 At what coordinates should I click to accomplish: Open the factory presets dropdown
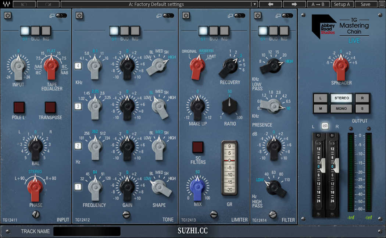tap(254, 4)
